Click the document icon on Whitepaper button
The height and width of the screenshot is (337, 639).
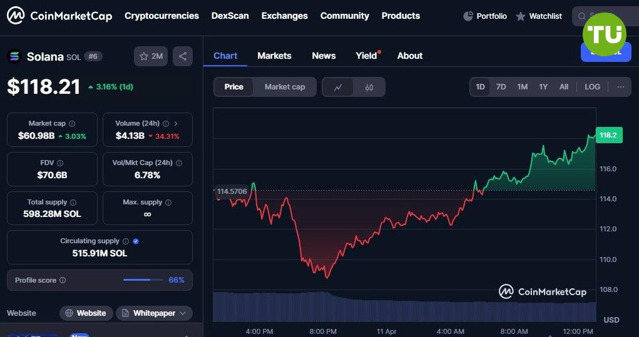(126, 313)
